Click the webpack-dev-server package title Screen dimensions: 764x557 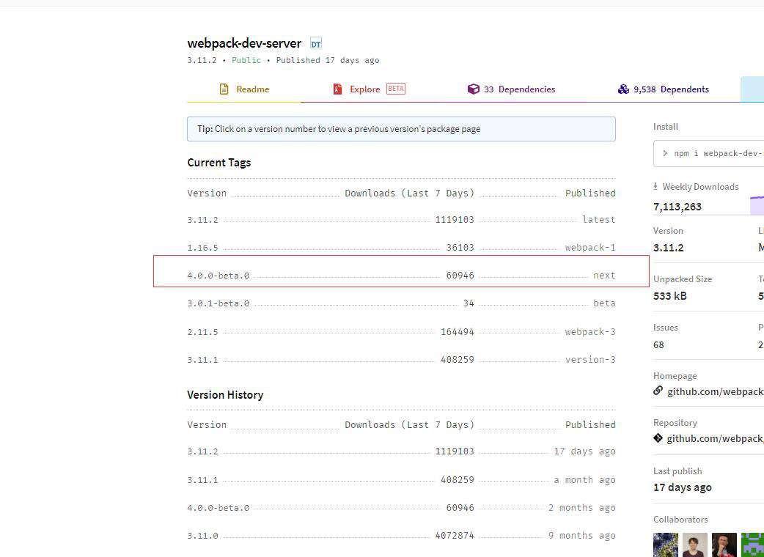click(244, 43)
